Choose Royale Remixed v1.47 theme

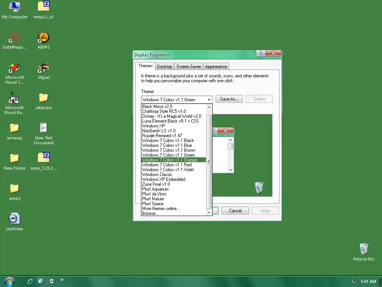click(173, 136)
